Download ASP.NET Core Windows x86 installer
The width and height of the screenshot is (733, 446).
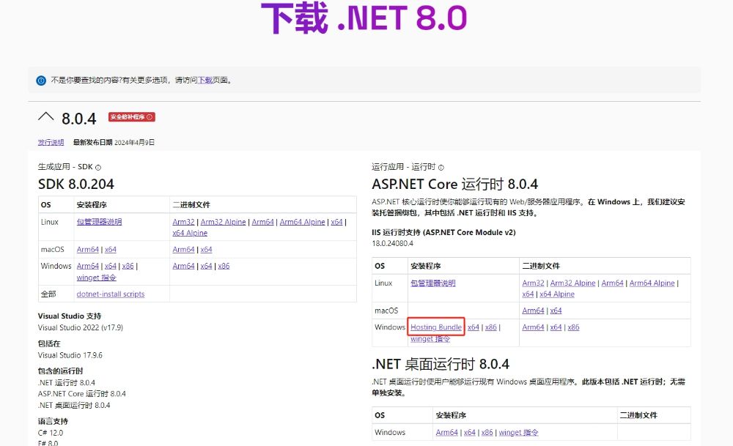[491, 327]
